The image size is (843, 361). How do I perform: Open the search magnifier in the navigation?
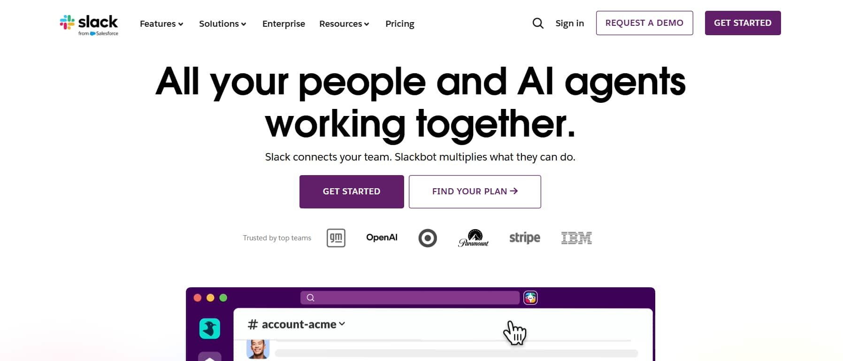pyautogui.click(x=538, y=23)
